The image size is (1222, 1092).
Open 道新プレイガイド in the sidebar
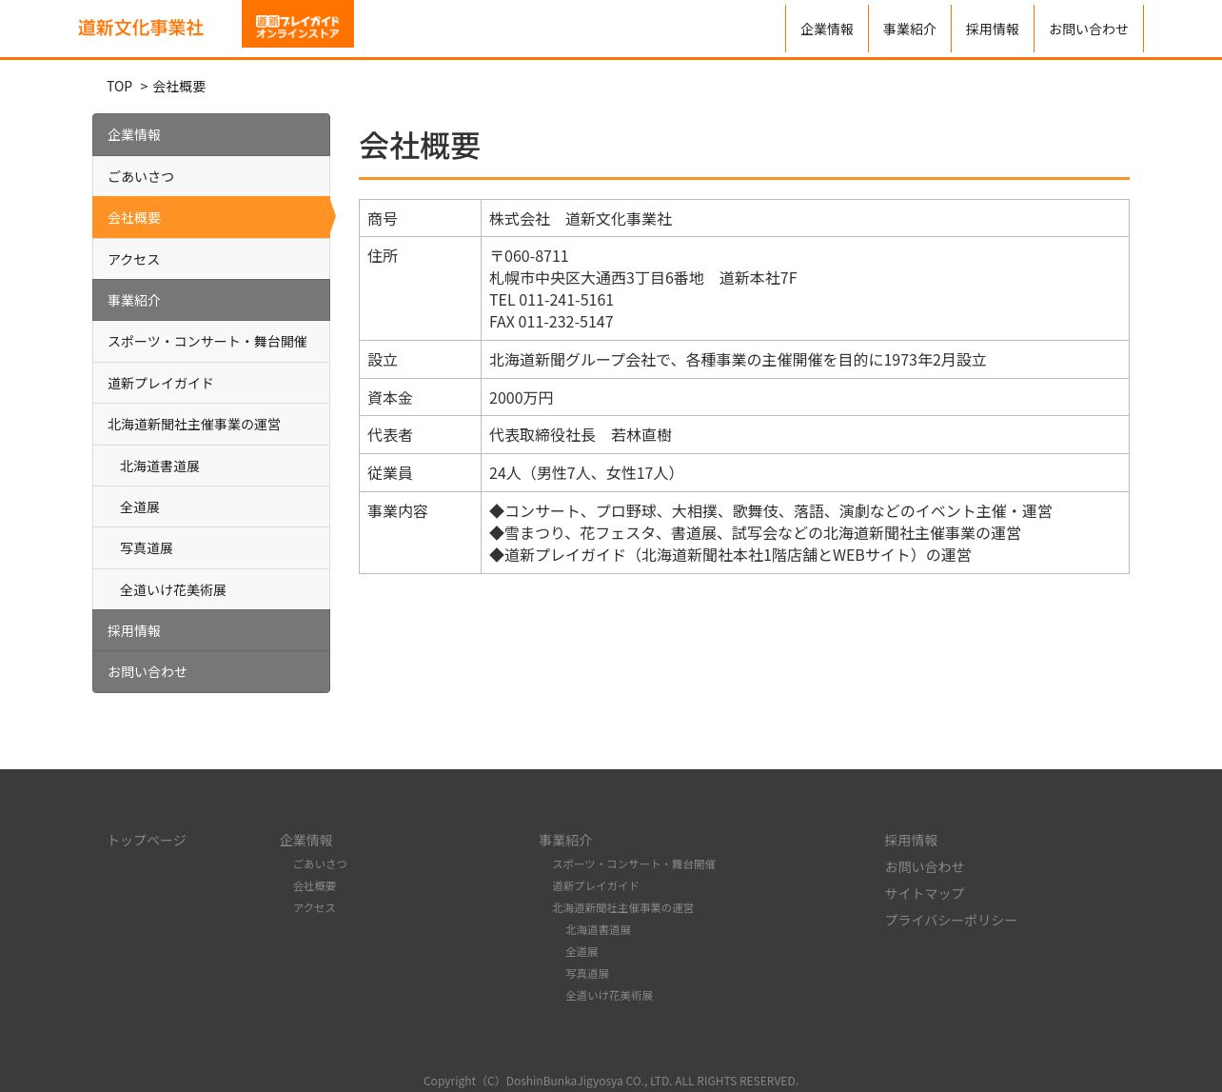coord(211,383)
